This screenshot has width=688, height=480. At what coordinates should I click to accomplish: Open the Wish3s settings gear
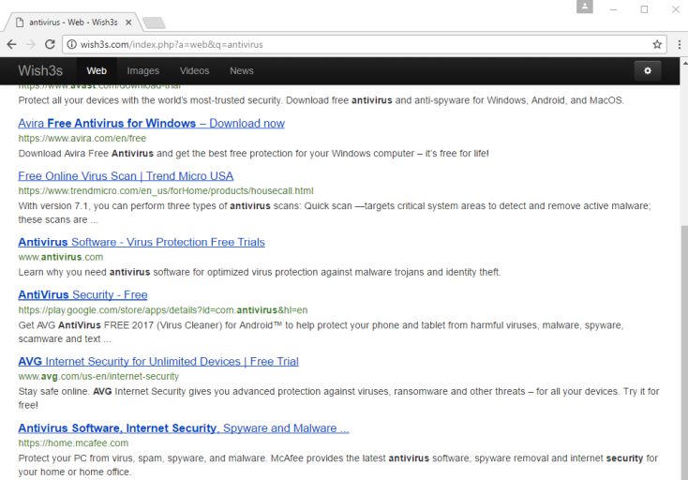(648, 70)
